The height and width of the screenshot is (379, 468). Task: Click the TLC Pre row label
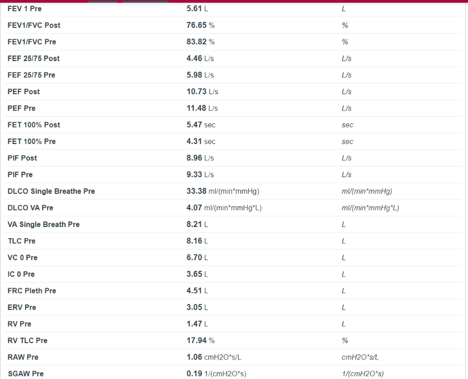[x=22, y=241]
